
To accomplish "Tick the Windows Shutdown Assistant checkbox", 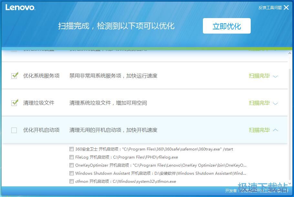I will tap(71, 173).
